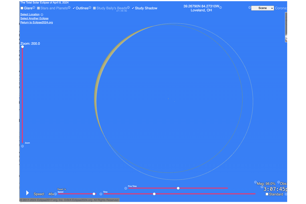Screen dimensions: 306x204
Task: Click the Zoom: 200.0 label
Action: (x=30, y=44)
